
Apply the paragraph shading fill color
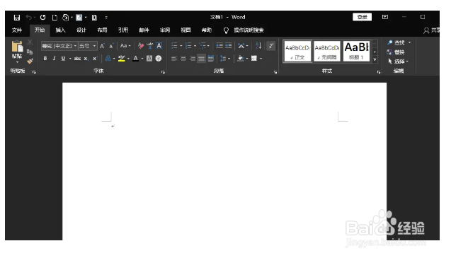(241, 59)
